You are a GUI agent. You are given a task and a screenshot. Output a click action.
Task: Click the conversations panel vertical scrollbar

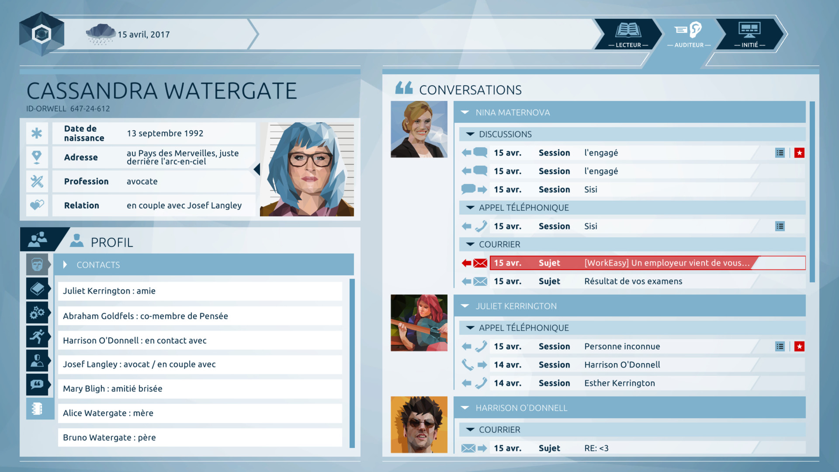tap(812, 192)
